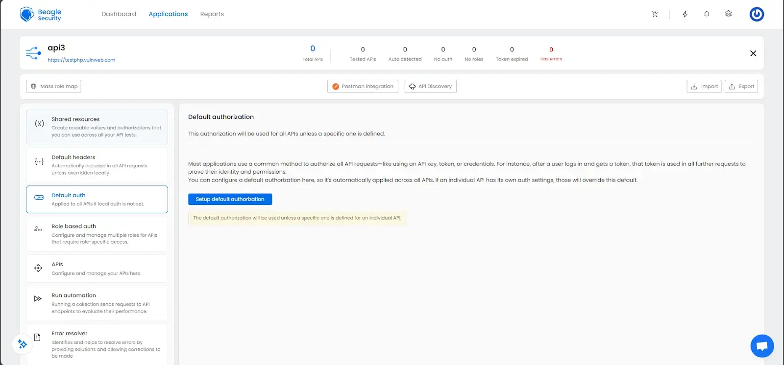Click the Default authorization heading

click(221, 117)
